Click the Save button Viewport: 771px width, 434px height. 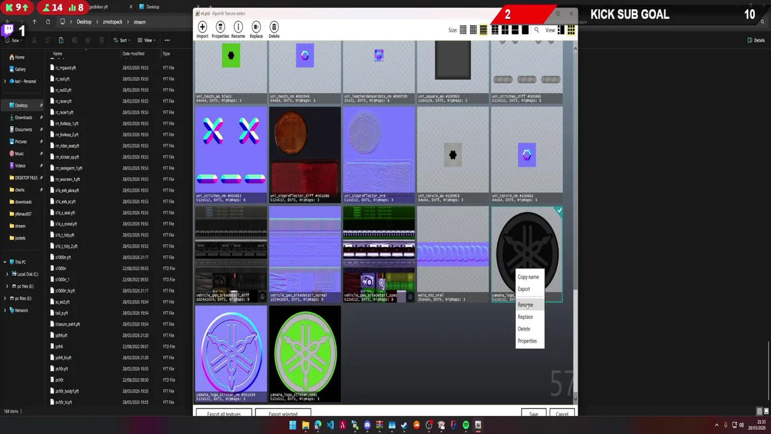click(534, 414)
